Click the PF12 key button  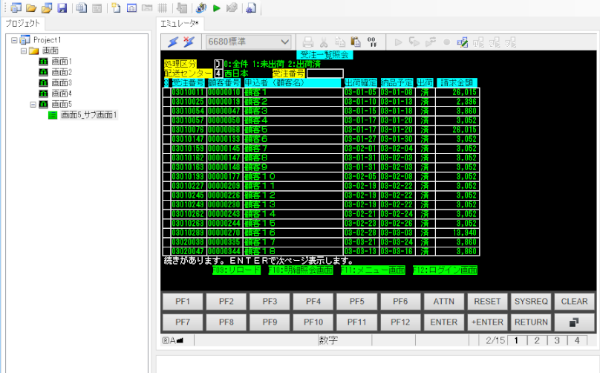pyautogui.click(x=400, y=322)
